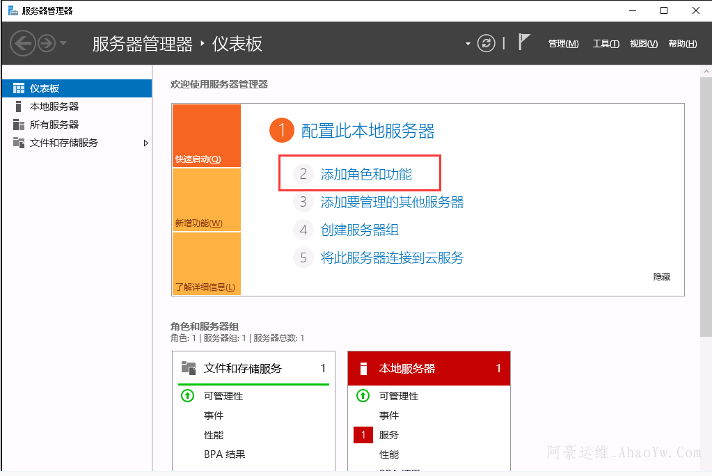The image size is (712, 476).
Task: Select 仪表板 in the left sidebar
Action: (x=45, y=88)
